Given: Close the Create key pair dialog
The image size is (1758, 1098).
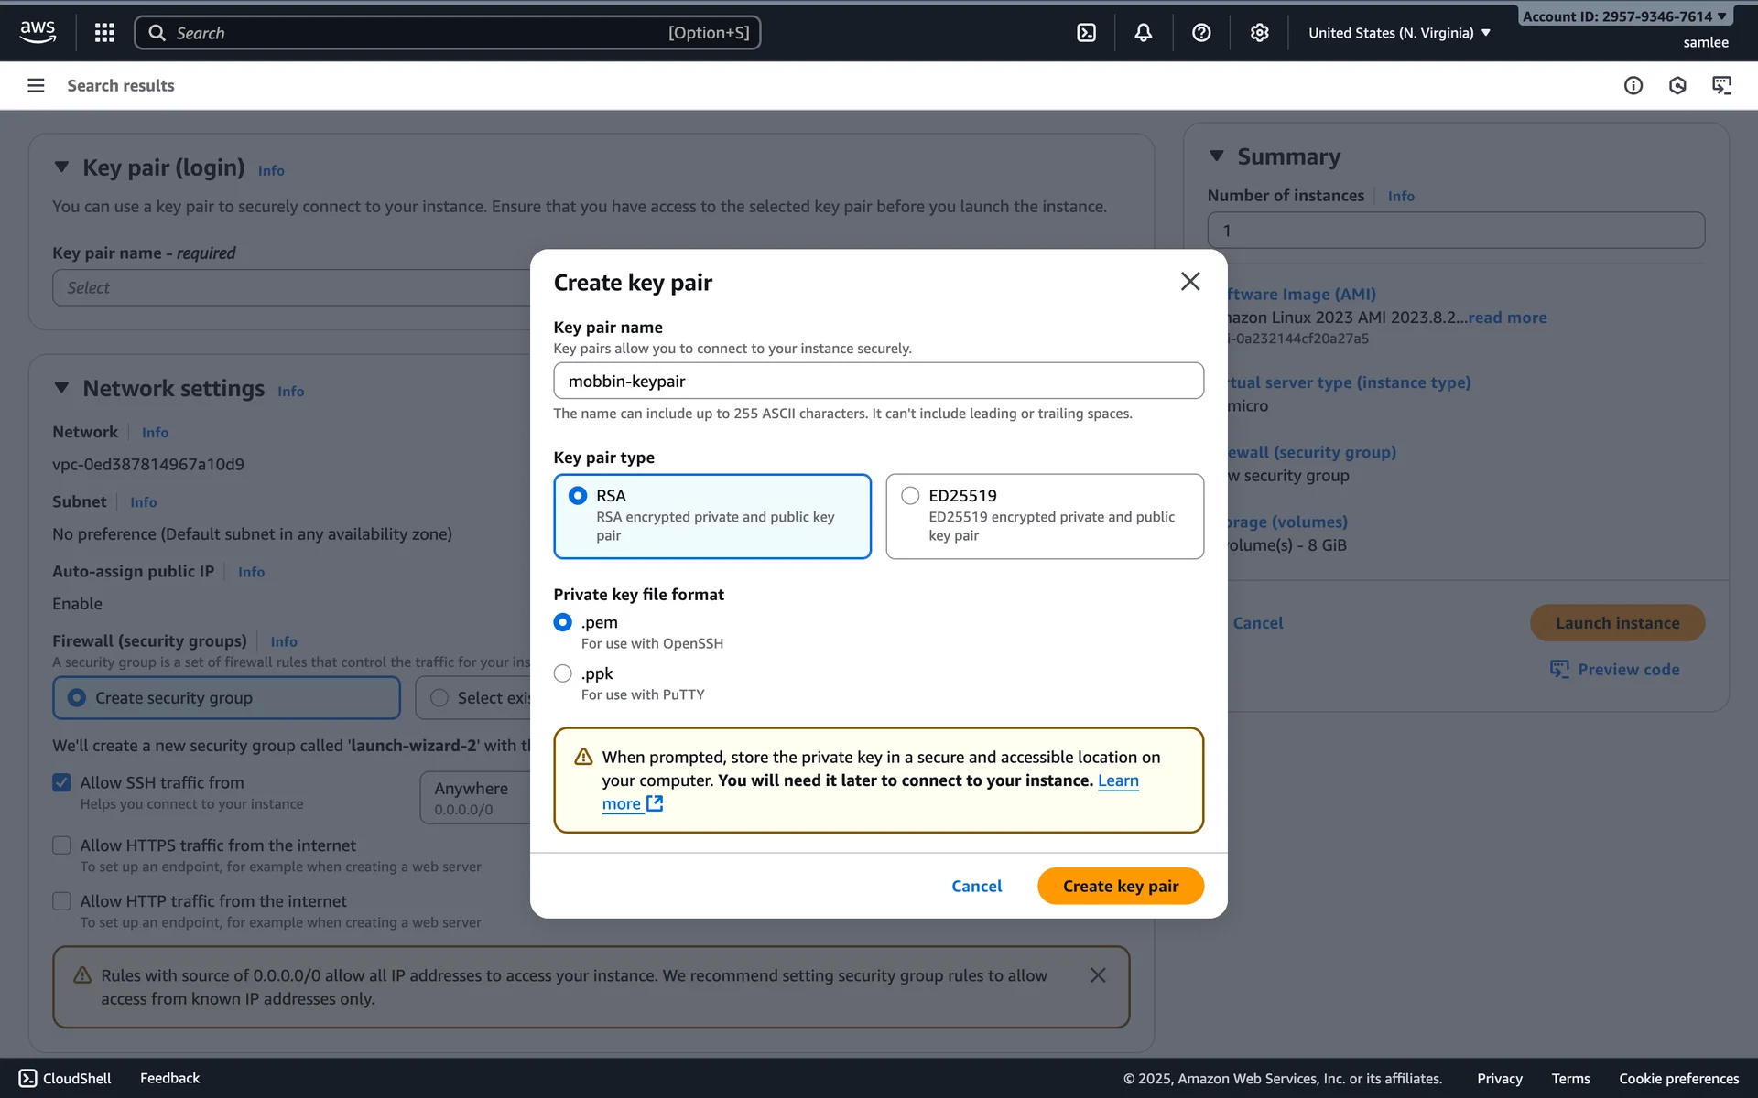Looking at the screenshot, I should click(x=1189, y=281).
